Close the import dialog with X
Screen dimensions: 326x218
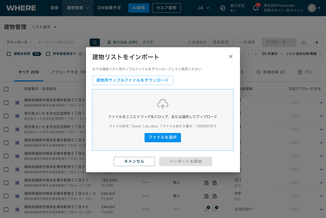point(231,56)
